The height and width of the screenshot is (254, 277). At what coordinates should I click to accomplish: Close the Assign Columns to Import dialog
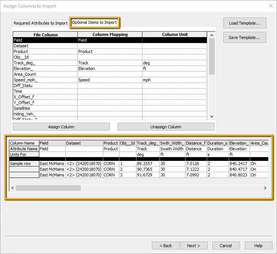pos(271,6)
